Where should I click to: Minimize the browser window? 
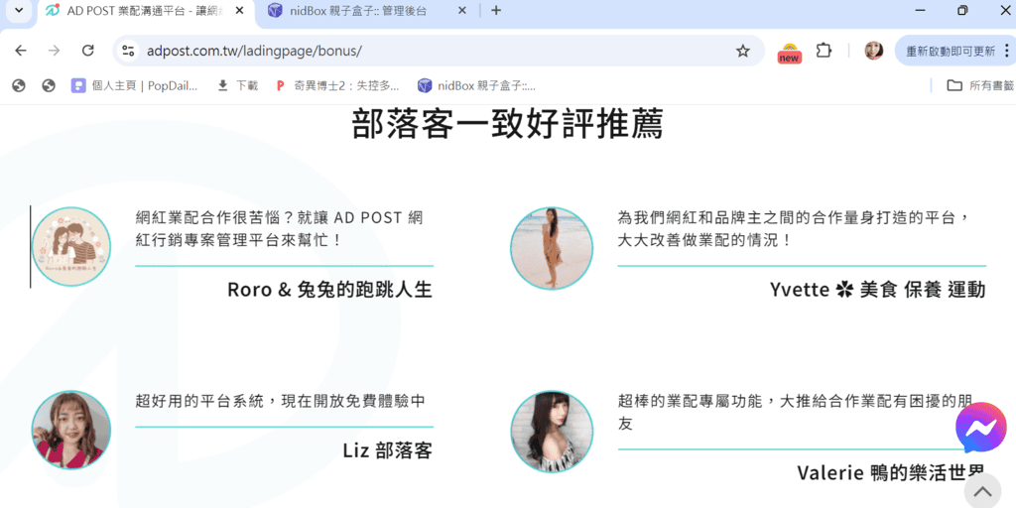click(920, 10)
